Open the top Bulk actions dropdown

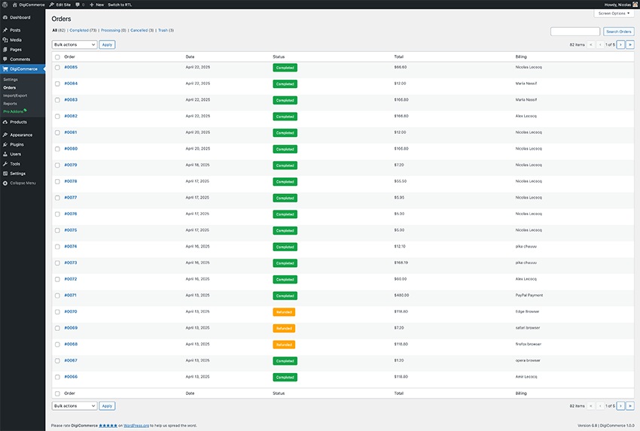tap(75, 44)
